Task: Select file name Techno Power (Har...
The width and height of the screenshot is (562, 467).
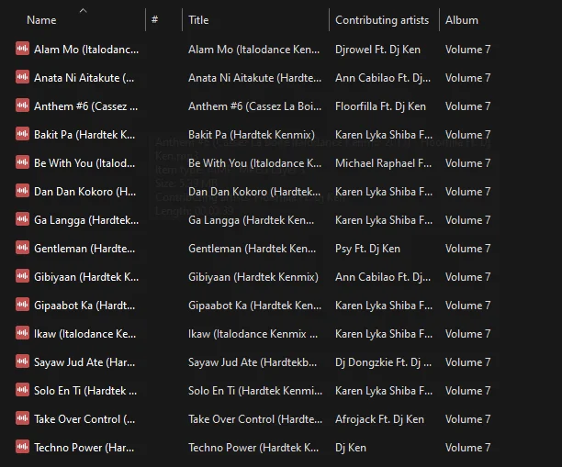Action: coord(84,448)
